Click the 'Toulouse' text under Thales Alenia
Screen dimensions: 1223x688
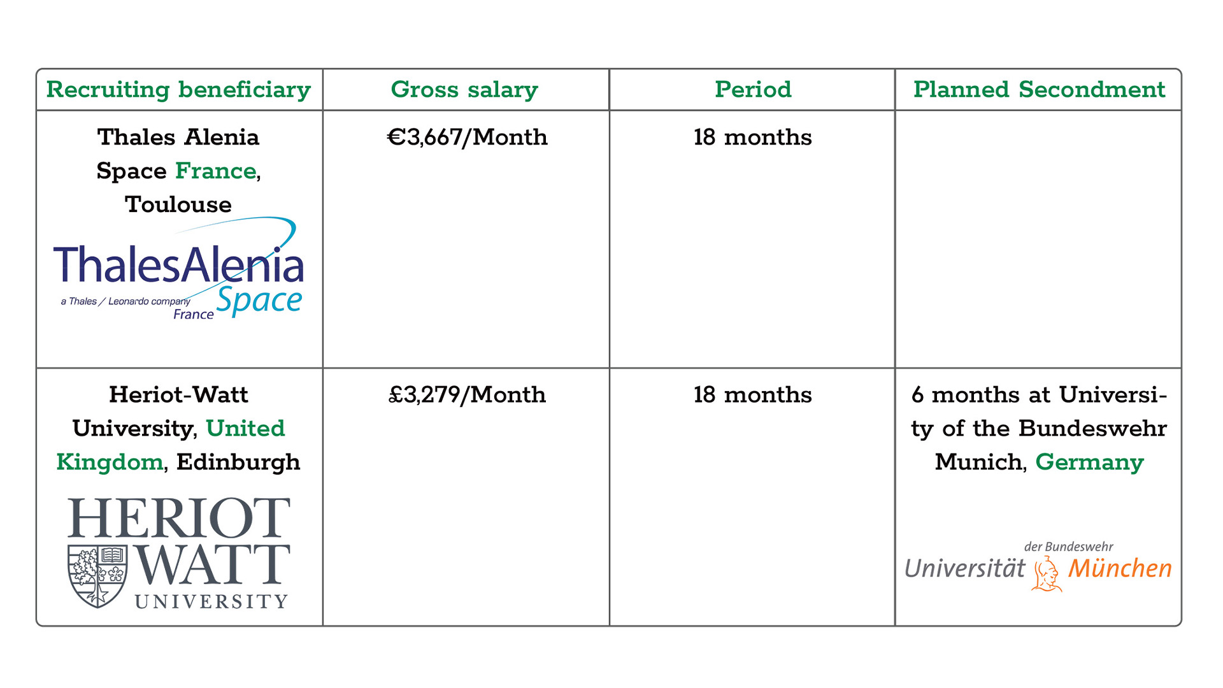click(x=178, y=204)
